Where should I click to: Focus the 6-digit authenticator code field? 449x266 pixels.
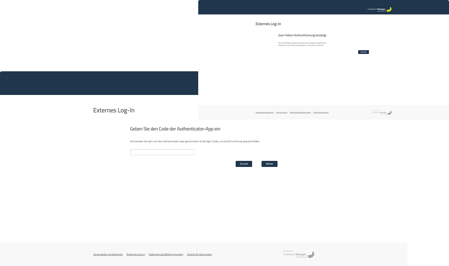[x=162, y=152]
